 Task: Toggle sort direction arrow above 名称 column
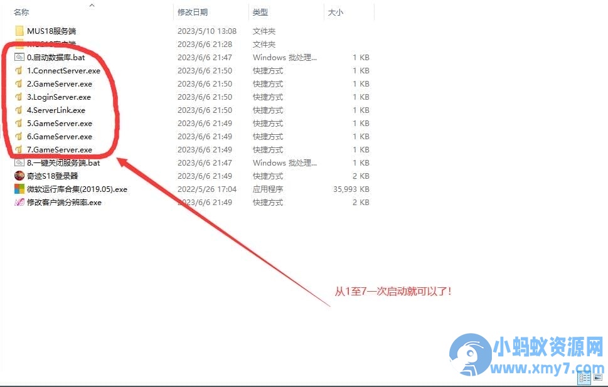[x=92, y=6]
